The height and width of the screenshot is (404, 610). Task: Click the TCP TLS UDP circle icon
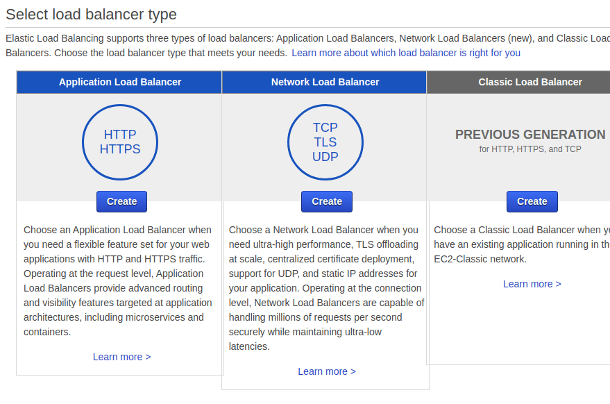(x=325, y=142)
